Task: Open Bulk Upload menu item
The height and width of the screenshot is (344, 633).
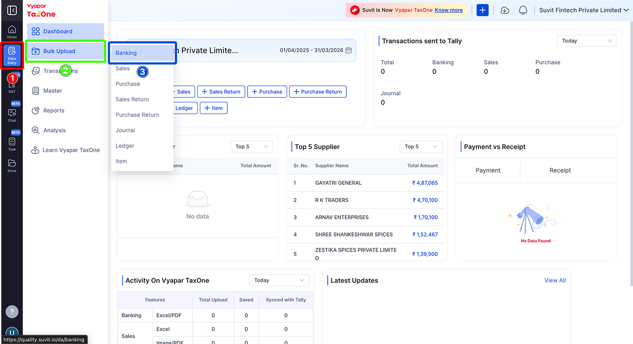Action: click(x=65, y=51)
